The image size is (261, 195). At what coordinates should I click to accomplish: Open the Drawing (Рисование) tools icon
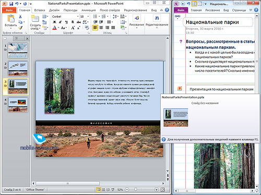click(x=137, y=18)
